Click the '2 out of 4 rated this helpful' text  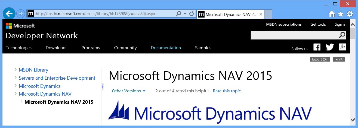coord(182,91)
